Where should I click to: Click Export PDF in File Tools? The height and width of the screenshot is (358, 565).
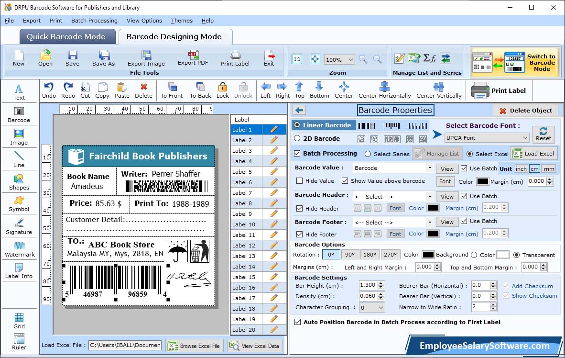point(193,58)
